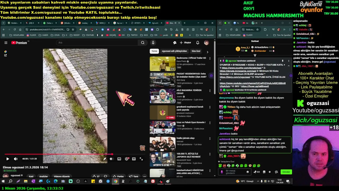Click the Tanıt promote button
The width and height of the screenshot is (339, 191).
tap(134, 176)
